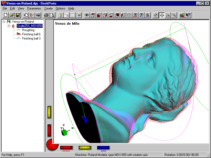The image size is (211, 158).
Task: Activate the mouse Zoom in/out tool icon
Action: pyautogui.click(x=168, y=15)
